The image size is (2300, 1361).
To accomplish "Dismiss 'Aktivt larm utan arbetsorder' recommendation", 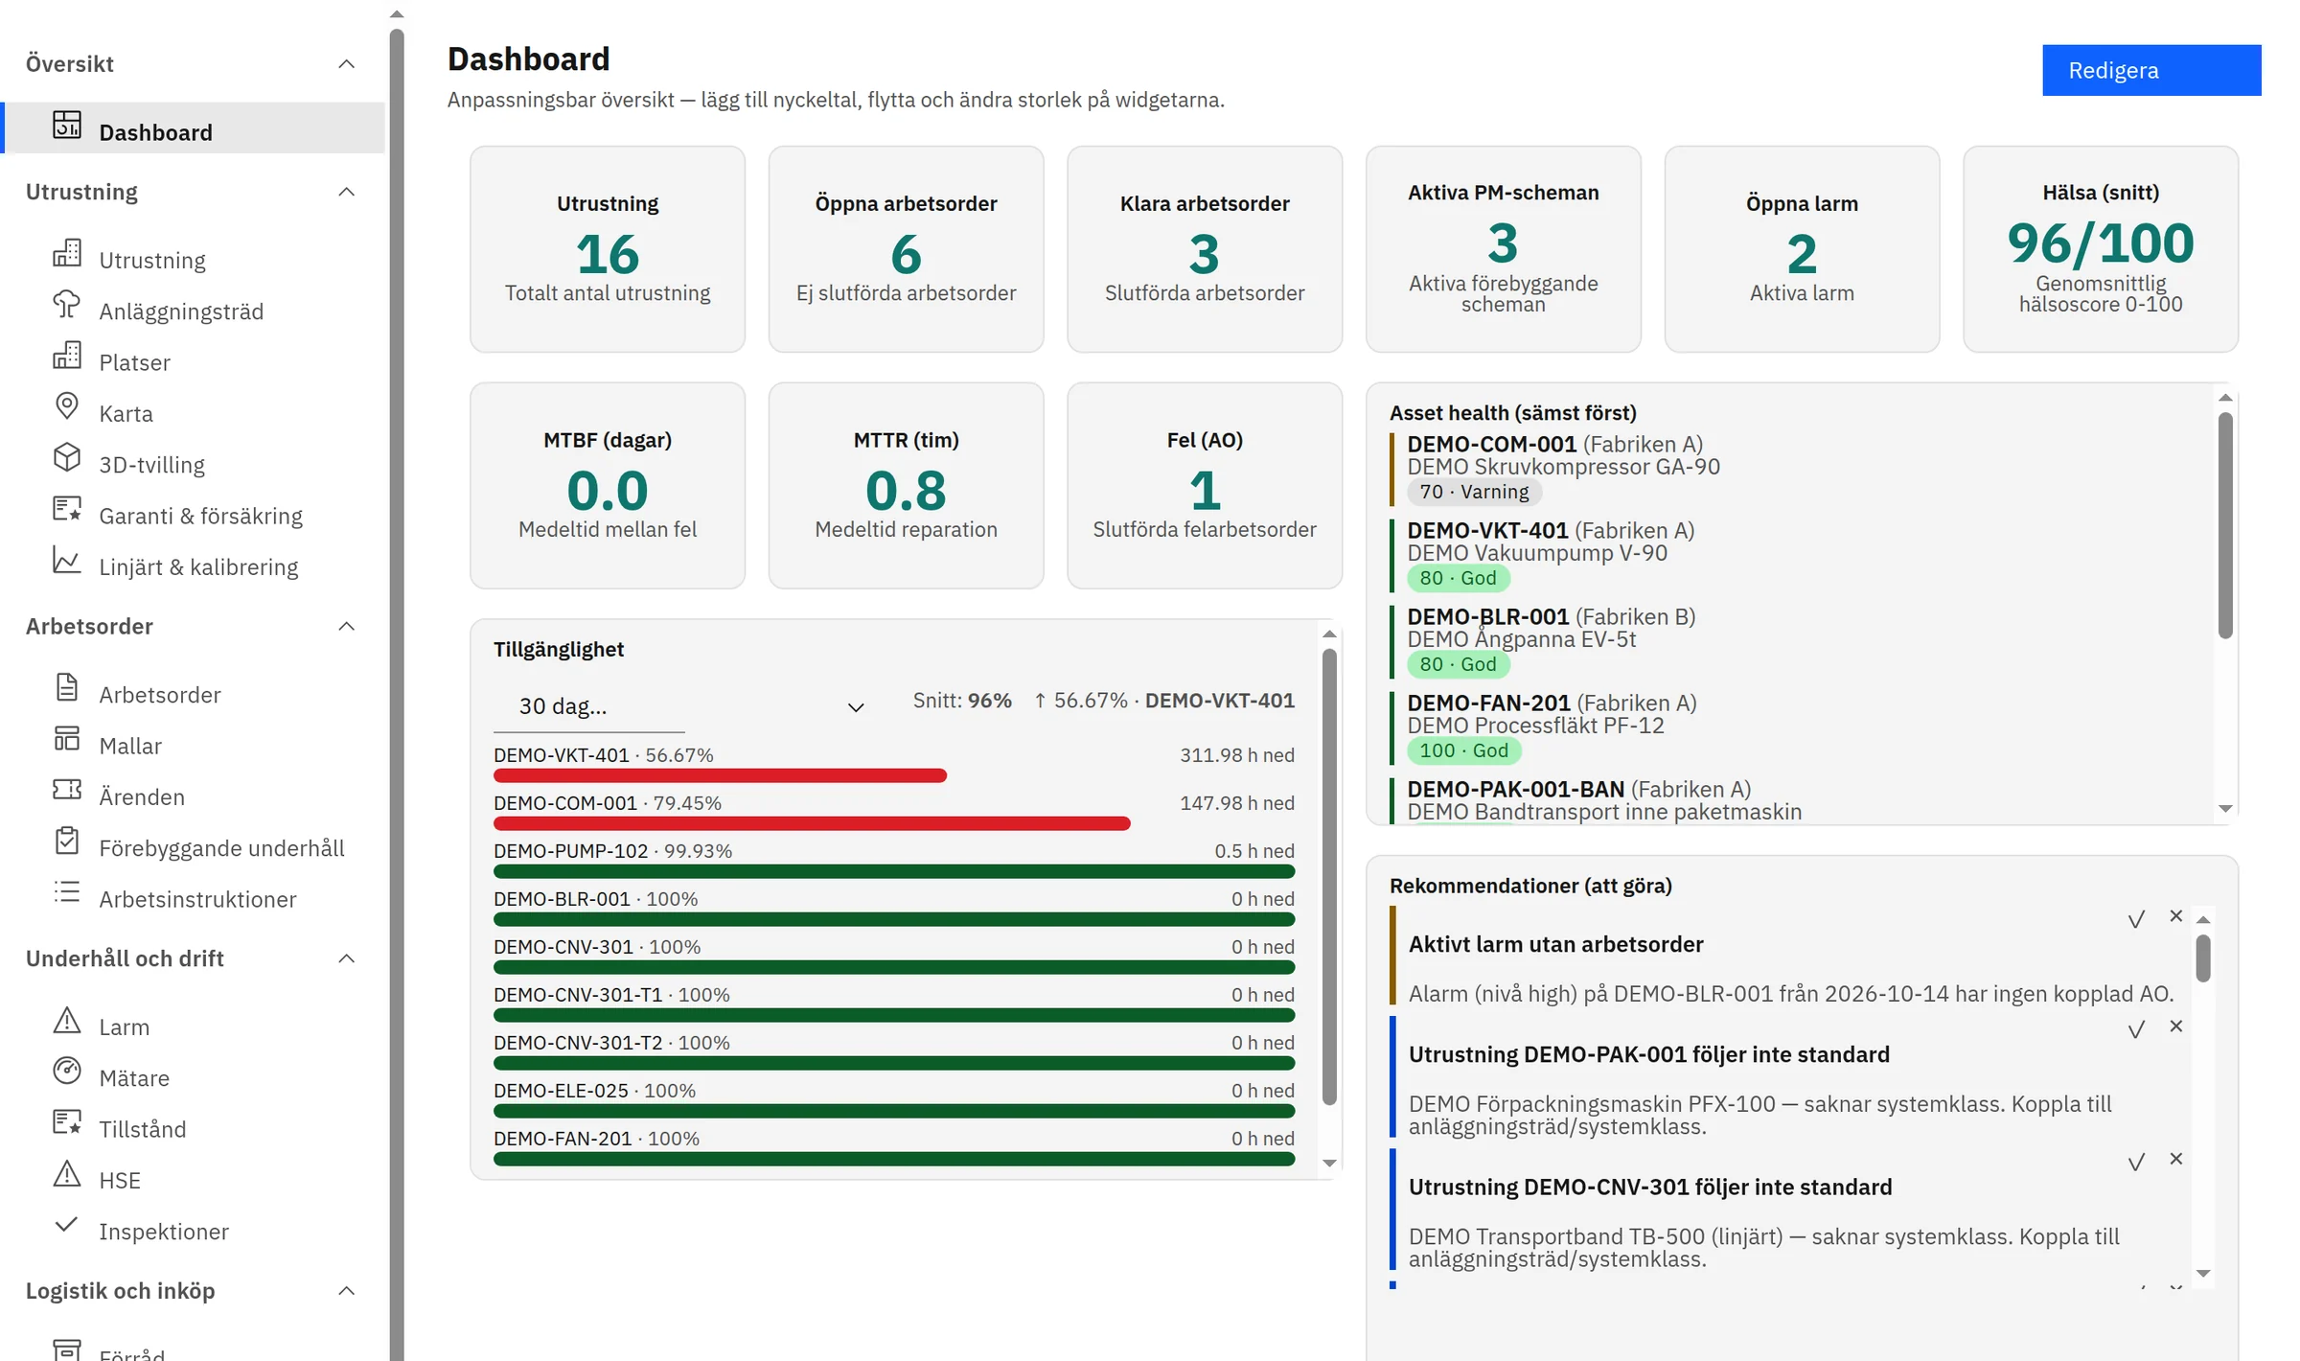I will pos(2176,917).
